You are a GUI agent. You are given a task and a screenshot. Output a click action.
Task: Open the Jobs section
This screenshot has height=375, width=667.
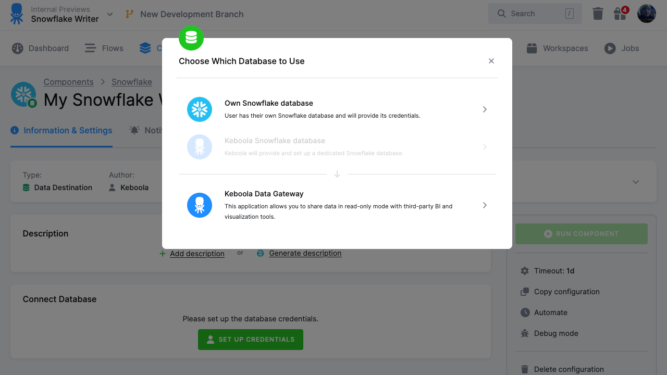click(x=622, y=48)
